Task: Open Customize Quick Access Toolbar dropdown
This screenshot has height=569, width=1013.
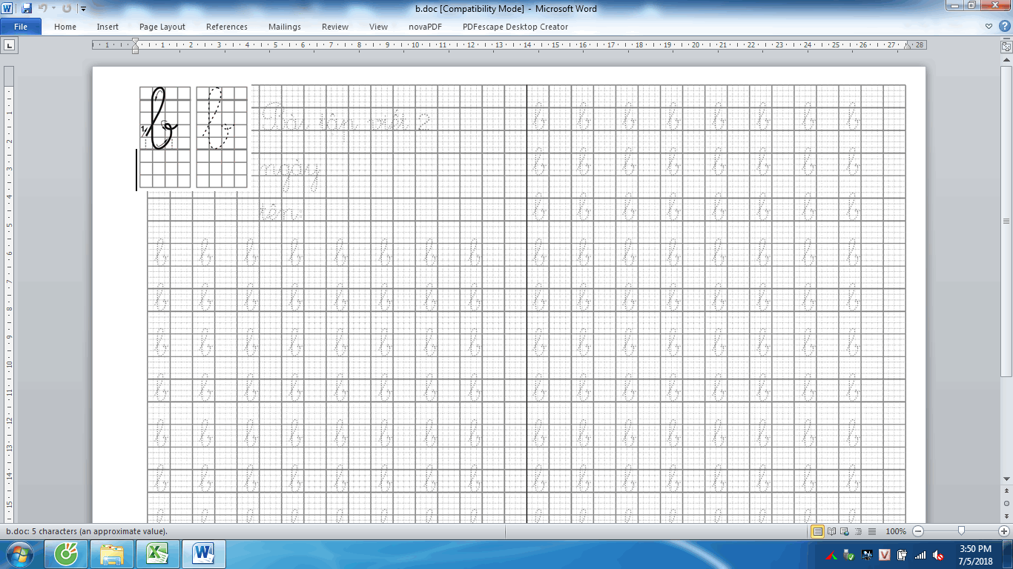Action: 83,9
